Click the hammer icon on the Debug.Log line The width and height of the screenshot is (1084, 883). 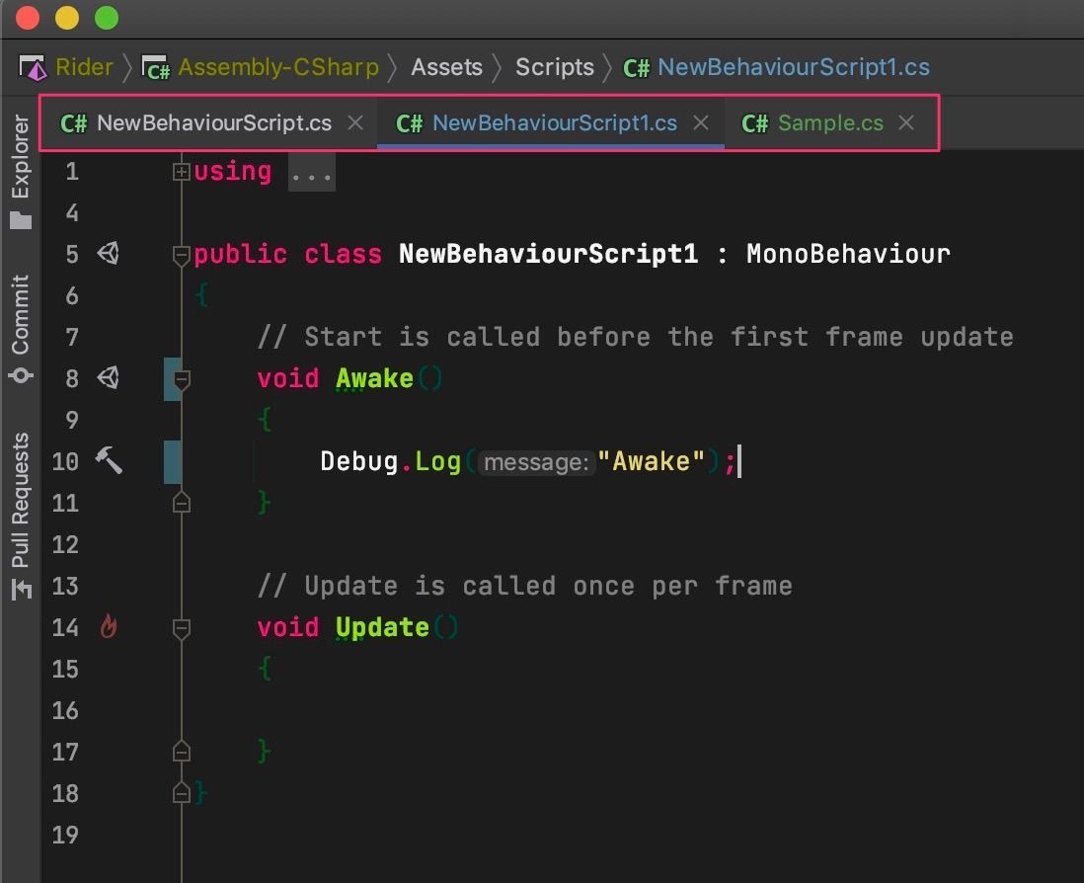pos(109,460)
